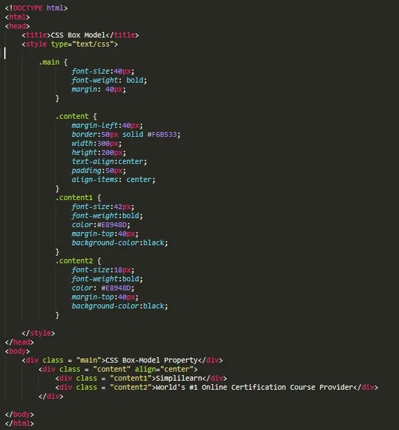The height and width of the screenshot is (430, 399).
Task: Click the closing /html tag
Action: coord(19,423)
